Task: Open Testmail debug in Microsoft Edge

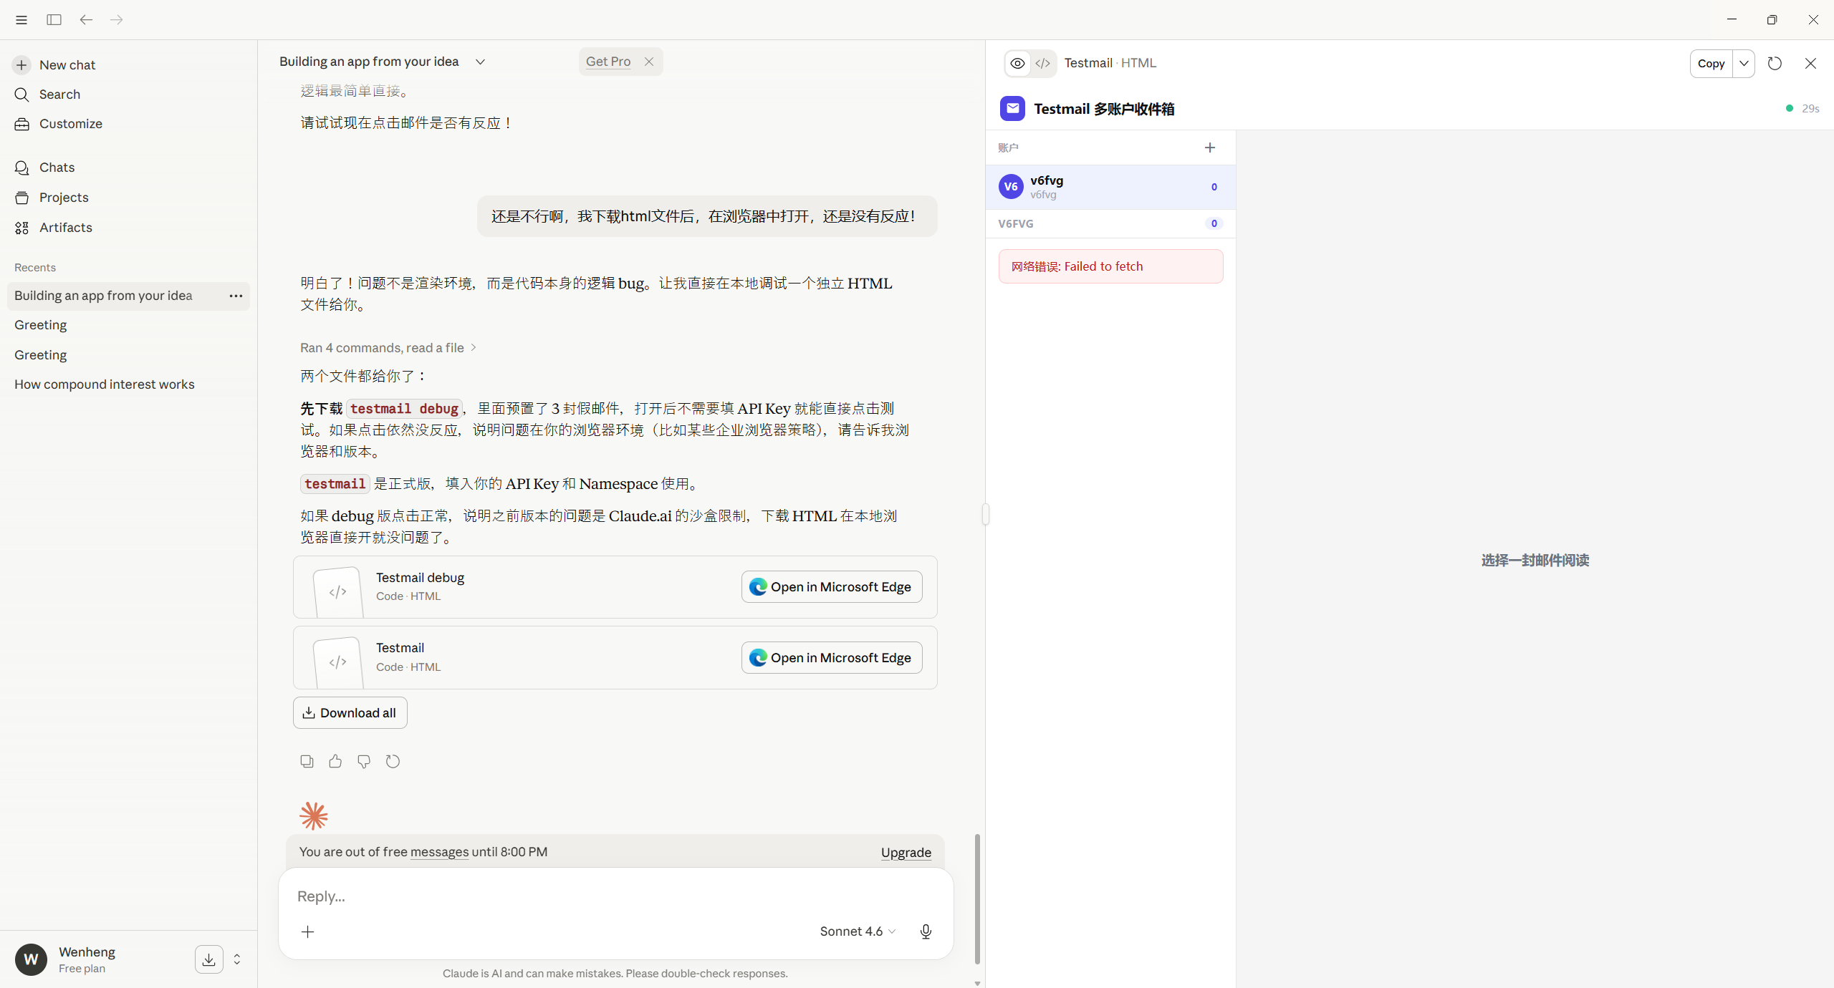Action: click(x=831, y=587)
